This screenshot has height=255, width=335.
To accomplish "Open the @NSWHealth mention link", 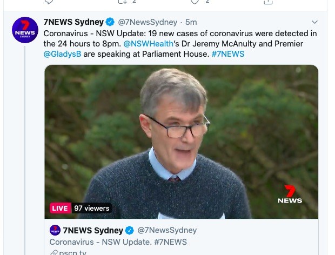I will click(149, 44).
